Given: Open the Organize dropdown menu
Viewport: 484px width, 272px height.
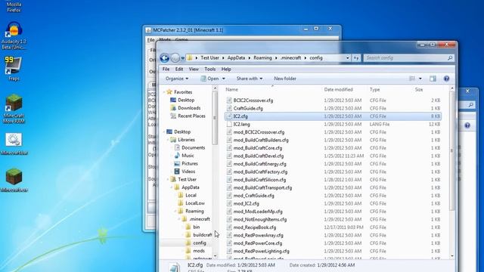Looking at the screenshot, I should coord(177,79).
